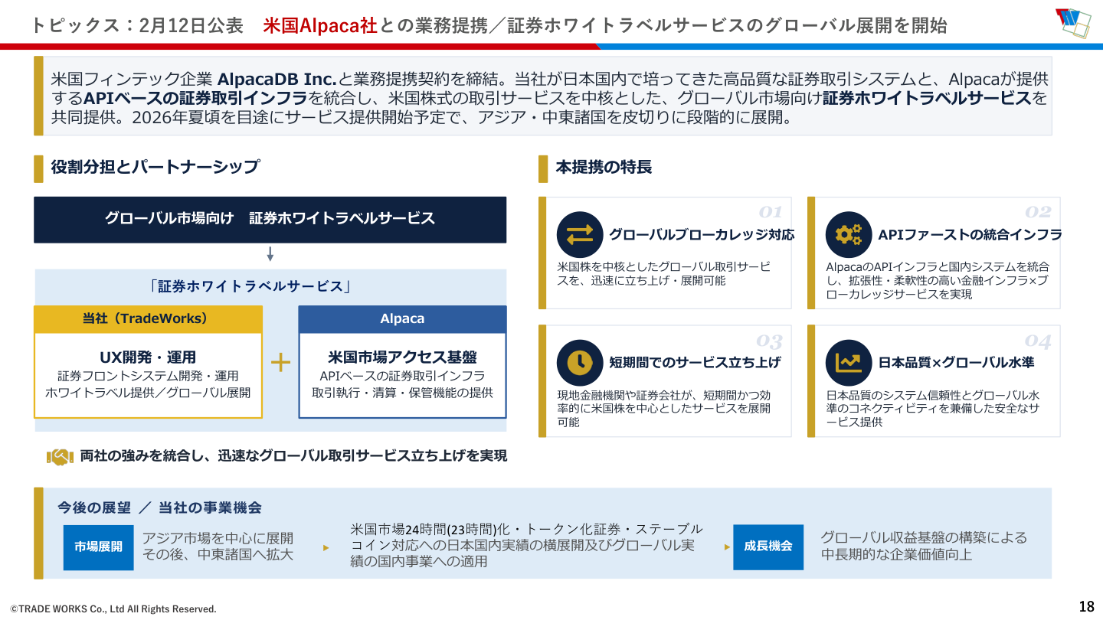Click the heading 今後の展望 ／ 当社の事業機会

[159, 507]
